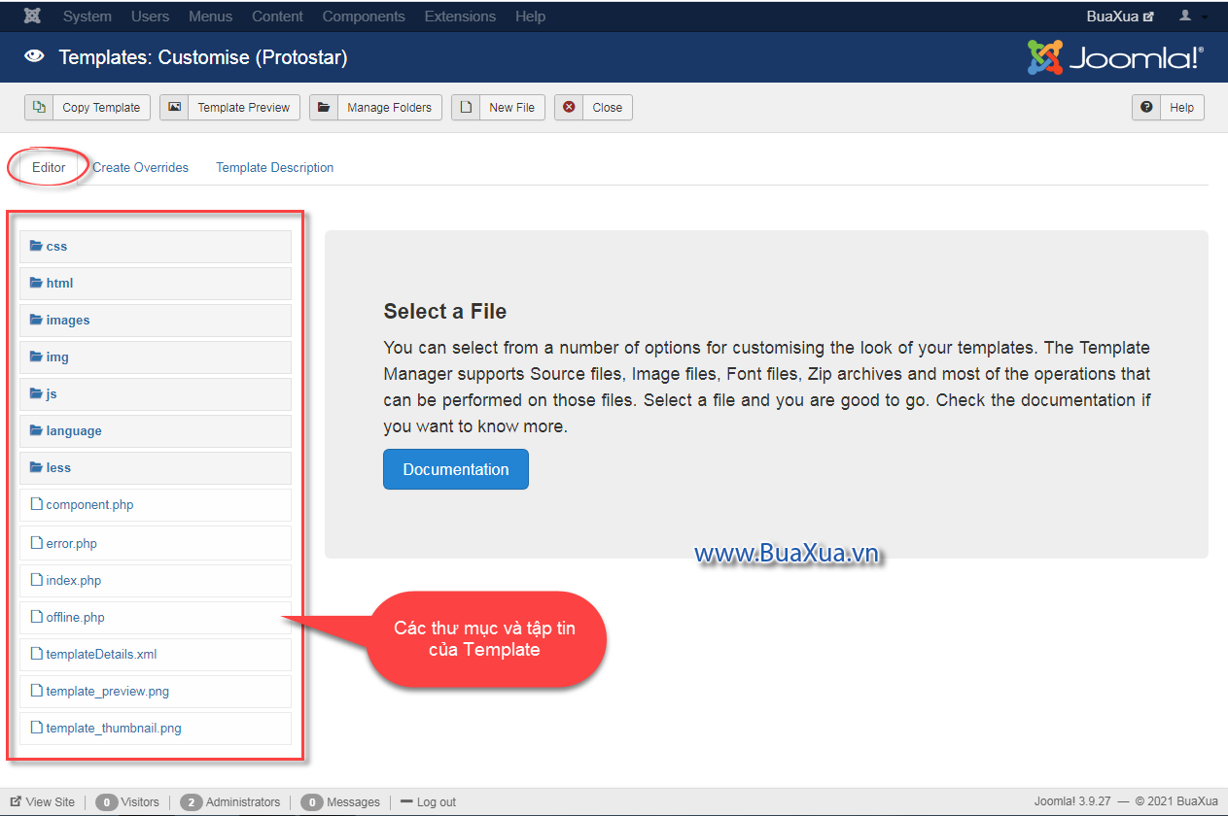This screenshot has height=816, width=1228.
Task: Expand the images folder
Action: point(156,321)
